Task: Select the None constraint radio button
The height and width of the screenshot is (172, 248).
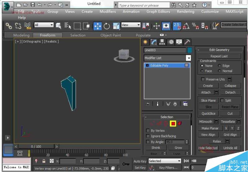Action: [x=202, y=65]
